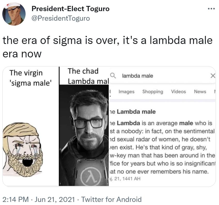Select the Images search filter tab
The width and height of the screenshot is (219, 205).
[127, 92]
